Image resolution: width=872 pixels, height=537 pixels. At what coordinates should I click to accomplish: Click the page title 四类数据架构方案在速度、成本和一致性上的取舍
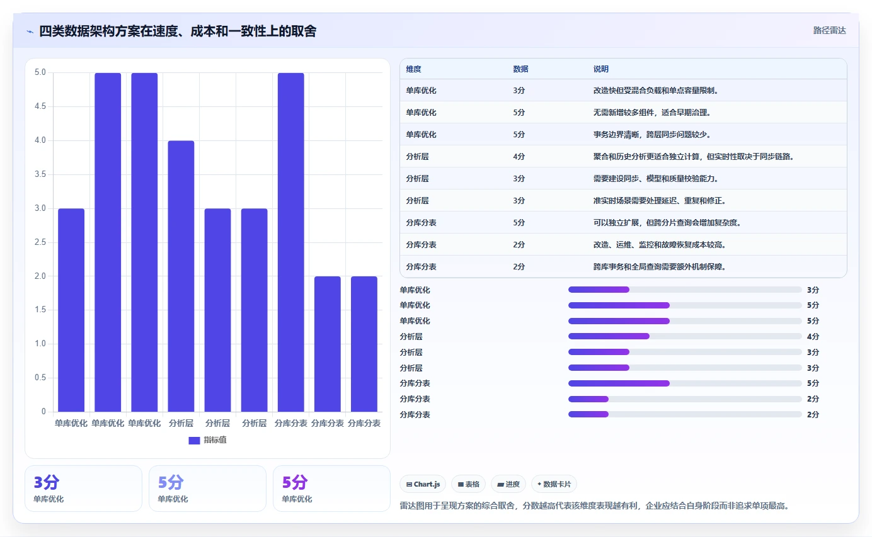pyautogui.click(x=178, y=31)
